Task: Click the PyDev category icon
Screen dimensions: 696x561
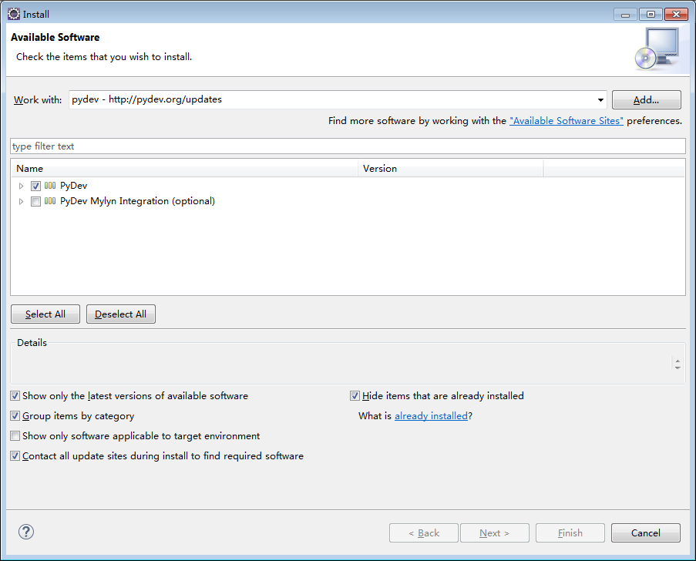Action: (x=50, y=186)
